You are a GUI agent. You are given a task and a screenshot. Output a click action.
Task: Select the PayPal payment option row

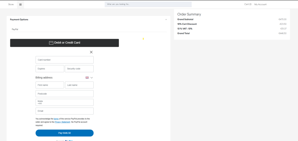pyautogui.click(x=88, y=30)
